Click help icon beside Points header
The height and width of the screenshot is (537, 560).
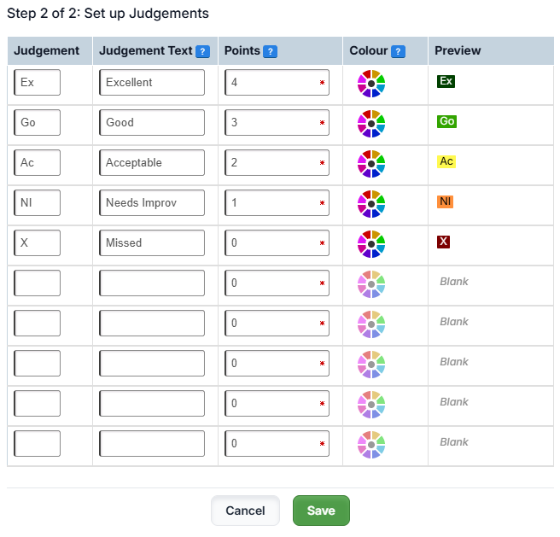[x=270, y=51]
